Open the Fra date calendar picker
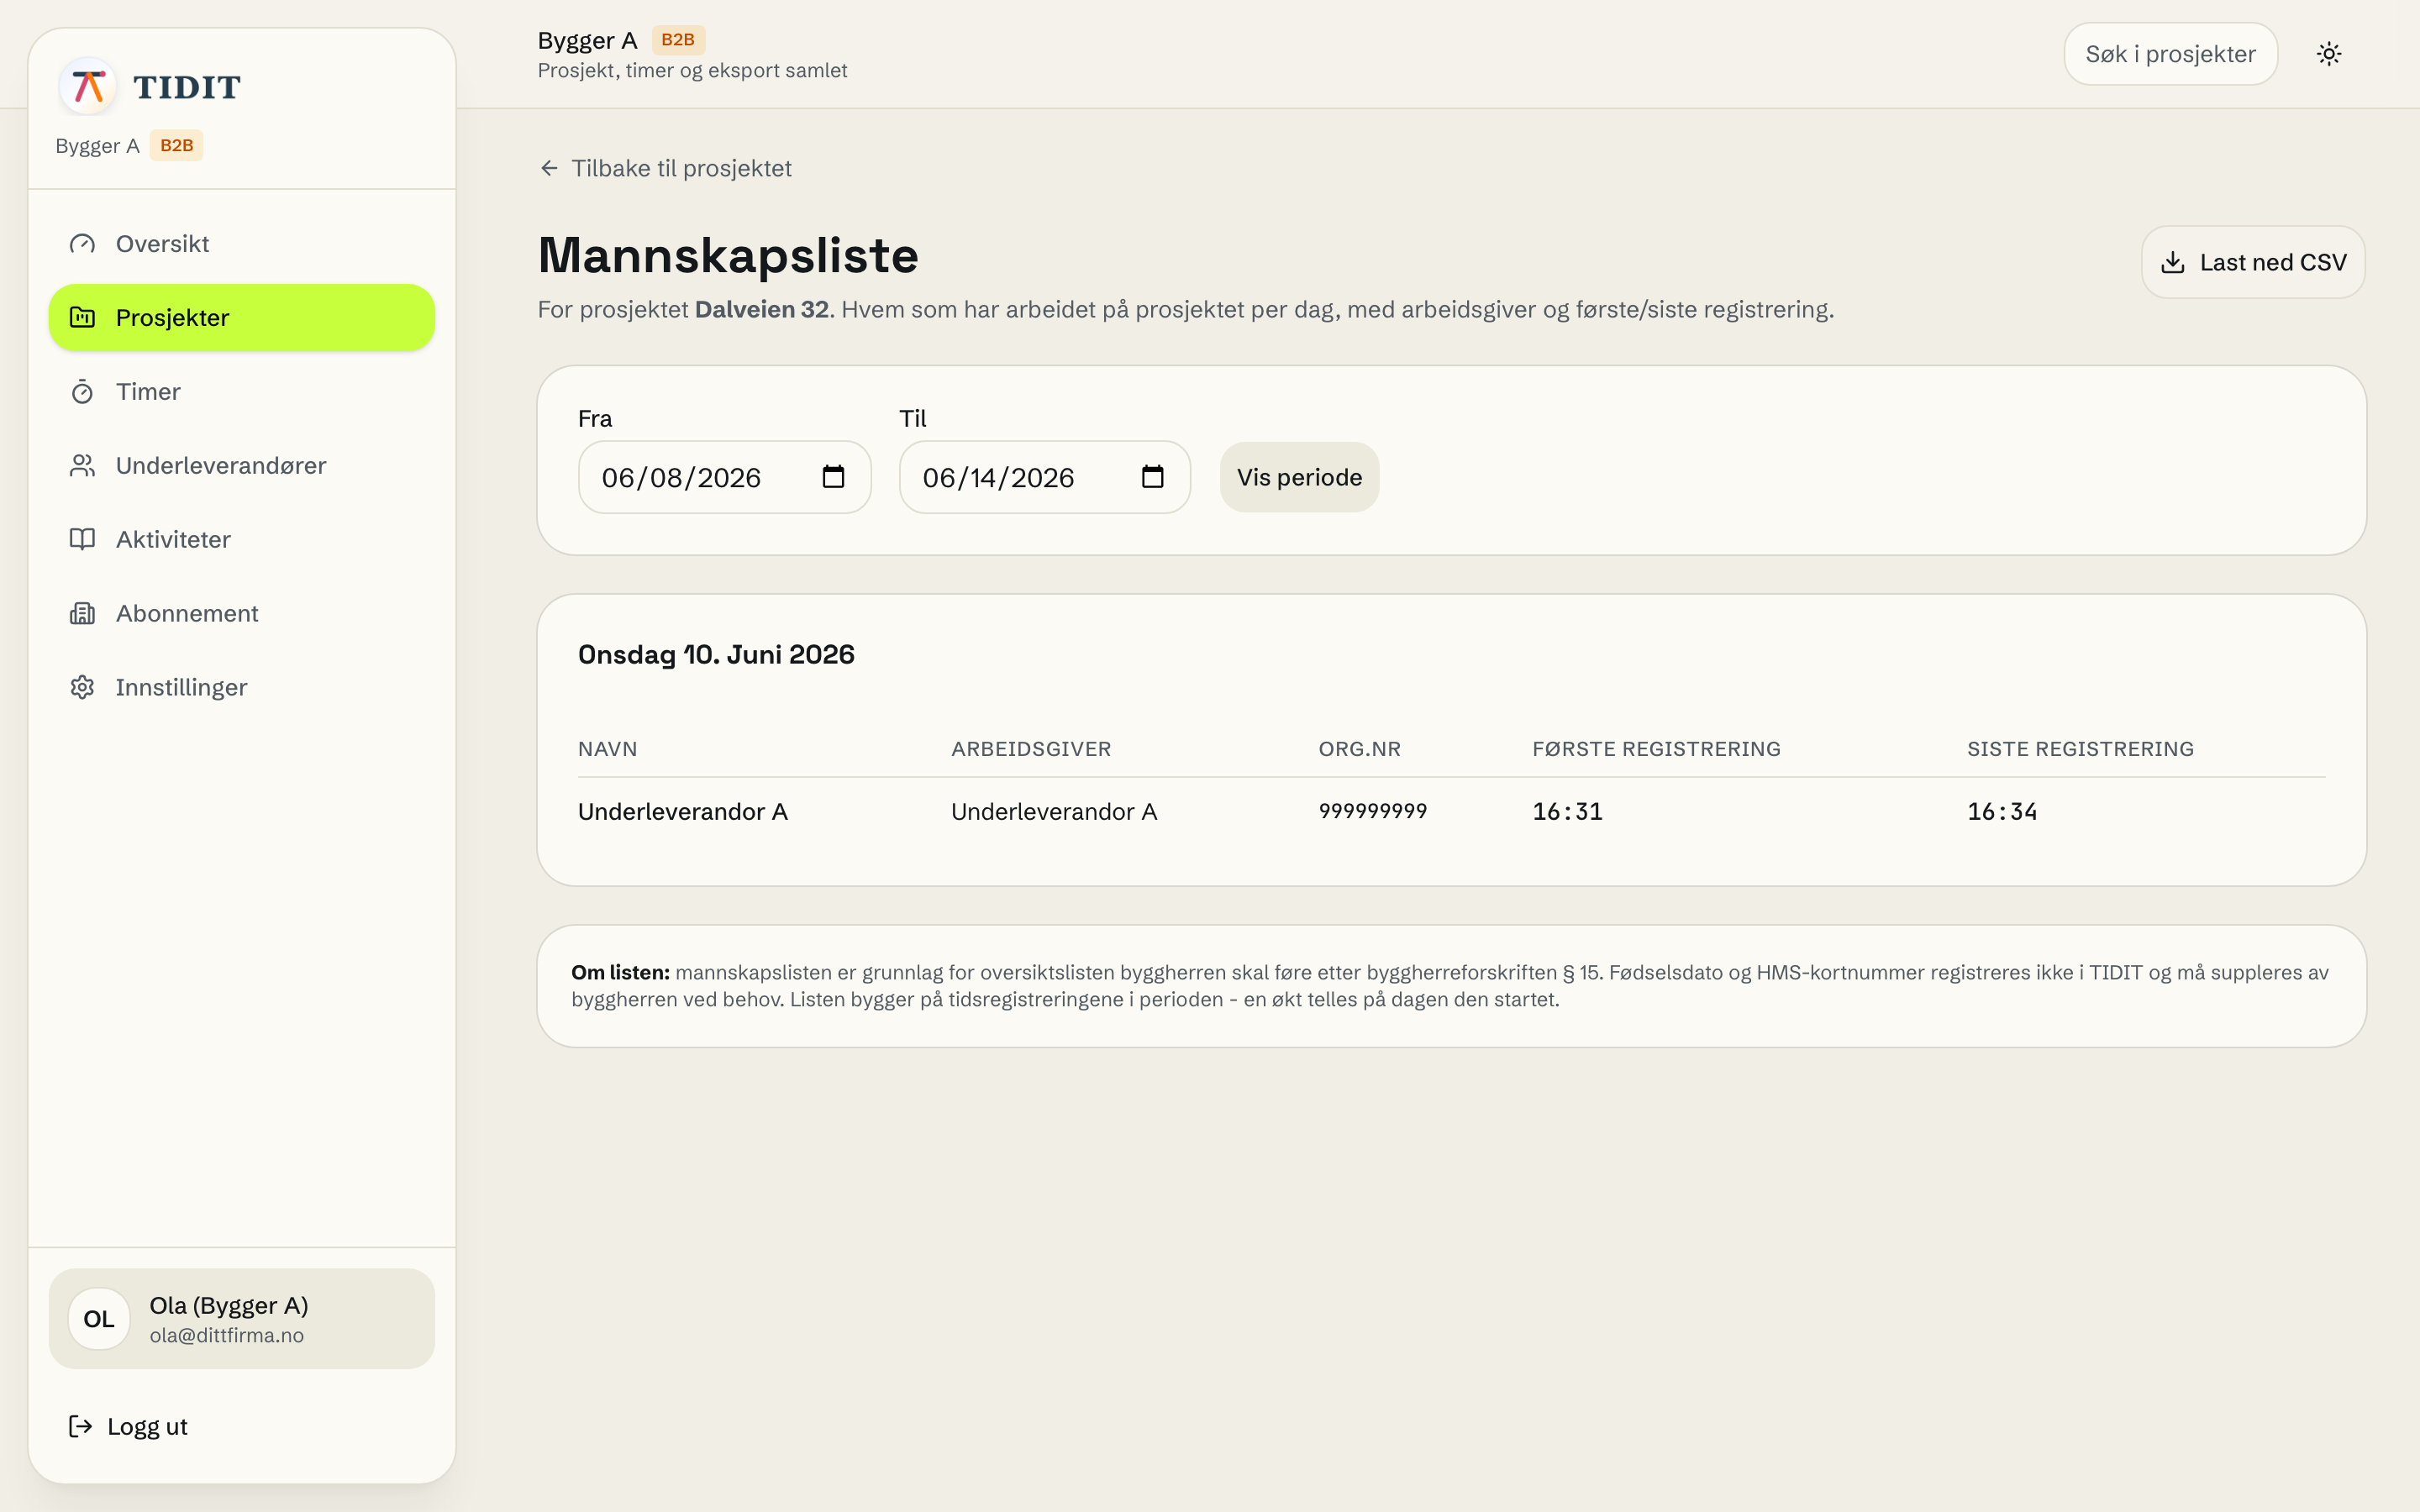This screenshot has width=2420, height=1512. point(833,477)
